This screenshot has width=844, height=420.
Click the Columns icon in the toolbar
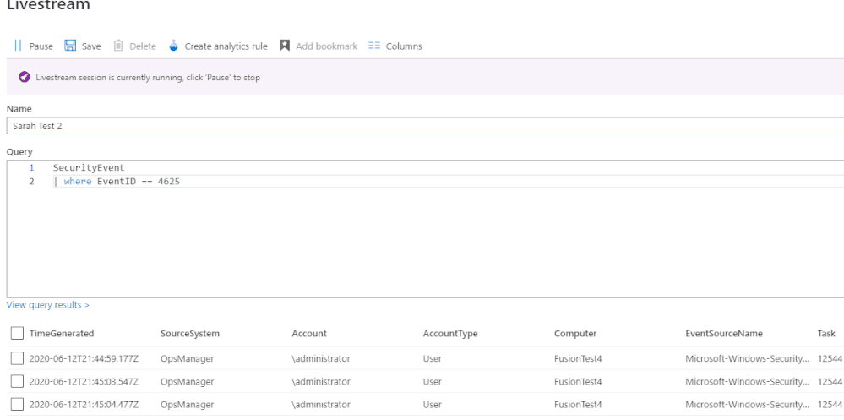374,46
